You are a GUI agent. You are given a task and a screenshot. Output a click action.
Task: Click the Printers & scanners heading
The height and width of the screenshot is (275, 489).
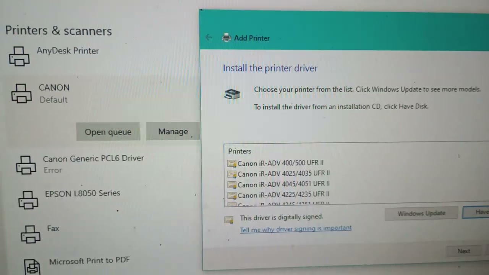coord(58,31)
